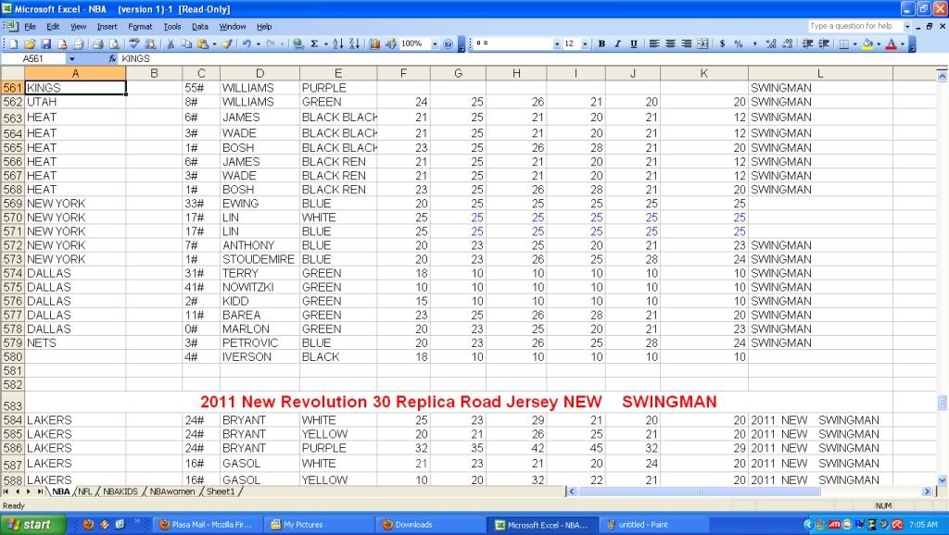The height and width of the screenshot is (535, 949).
Task: Expand the Name Box dropdown arrow
Action: [x=72, y=58]
